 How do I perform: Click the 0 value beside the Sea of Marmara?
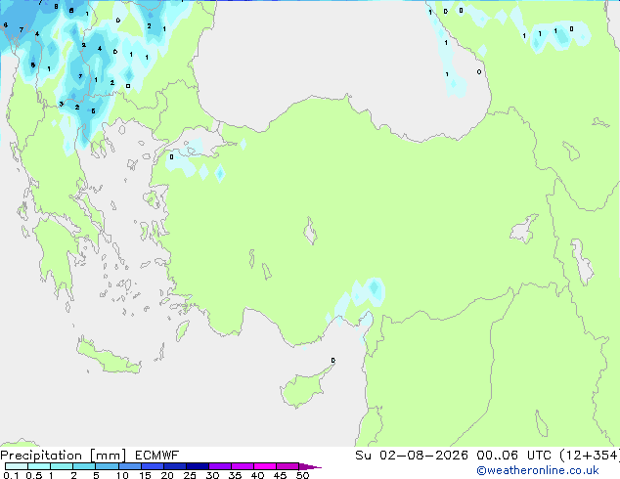[171, 157]
